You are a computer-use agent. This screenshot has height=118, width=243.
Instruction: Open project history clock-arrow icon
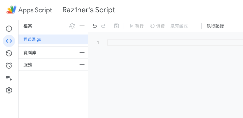(x=9, y=53)
